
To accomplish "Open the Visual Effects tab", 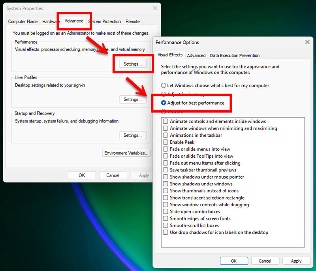I will click(x=170, y=55).
